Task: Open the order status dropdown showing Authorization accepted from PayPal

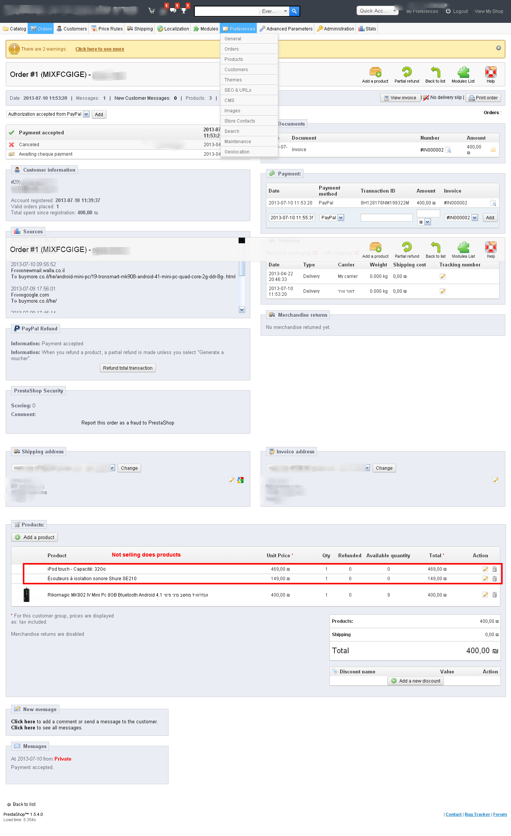Action: (48, 114)
